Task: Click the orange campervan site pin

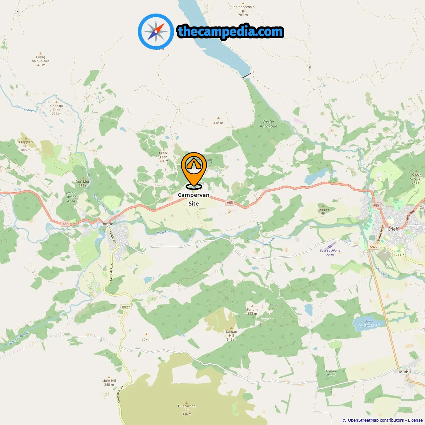Action: [x=194, y=170]
